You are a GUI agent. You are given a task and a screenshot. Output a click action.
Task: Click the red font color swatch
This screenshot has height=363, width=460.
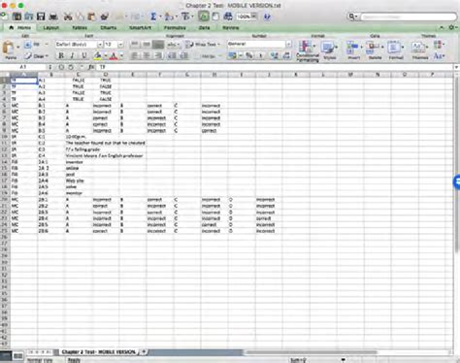tap(114, 56)
